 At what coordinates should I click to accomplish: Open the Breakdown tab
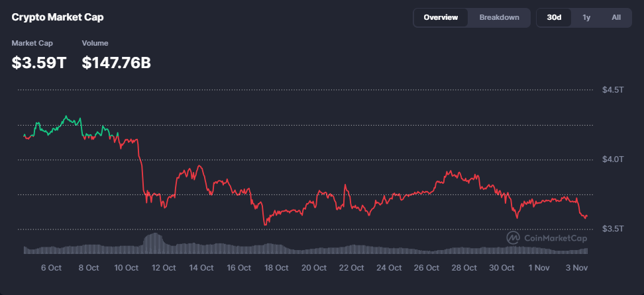click(499, 17)
